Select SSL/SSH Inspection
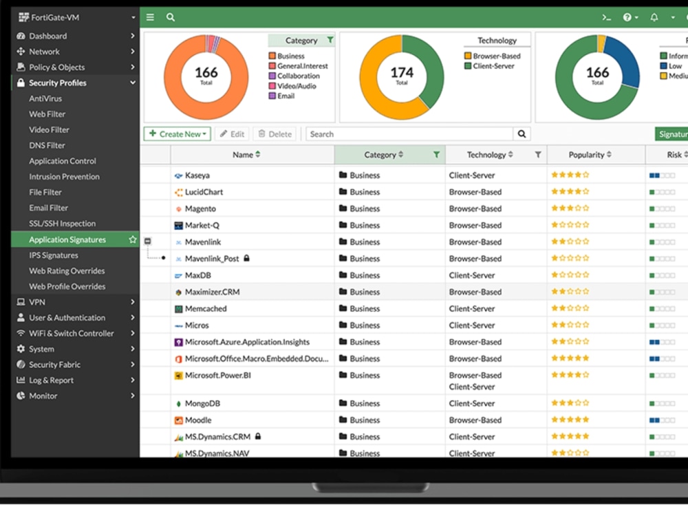Viewport: 688px width, 516px height. pos(62,224)
